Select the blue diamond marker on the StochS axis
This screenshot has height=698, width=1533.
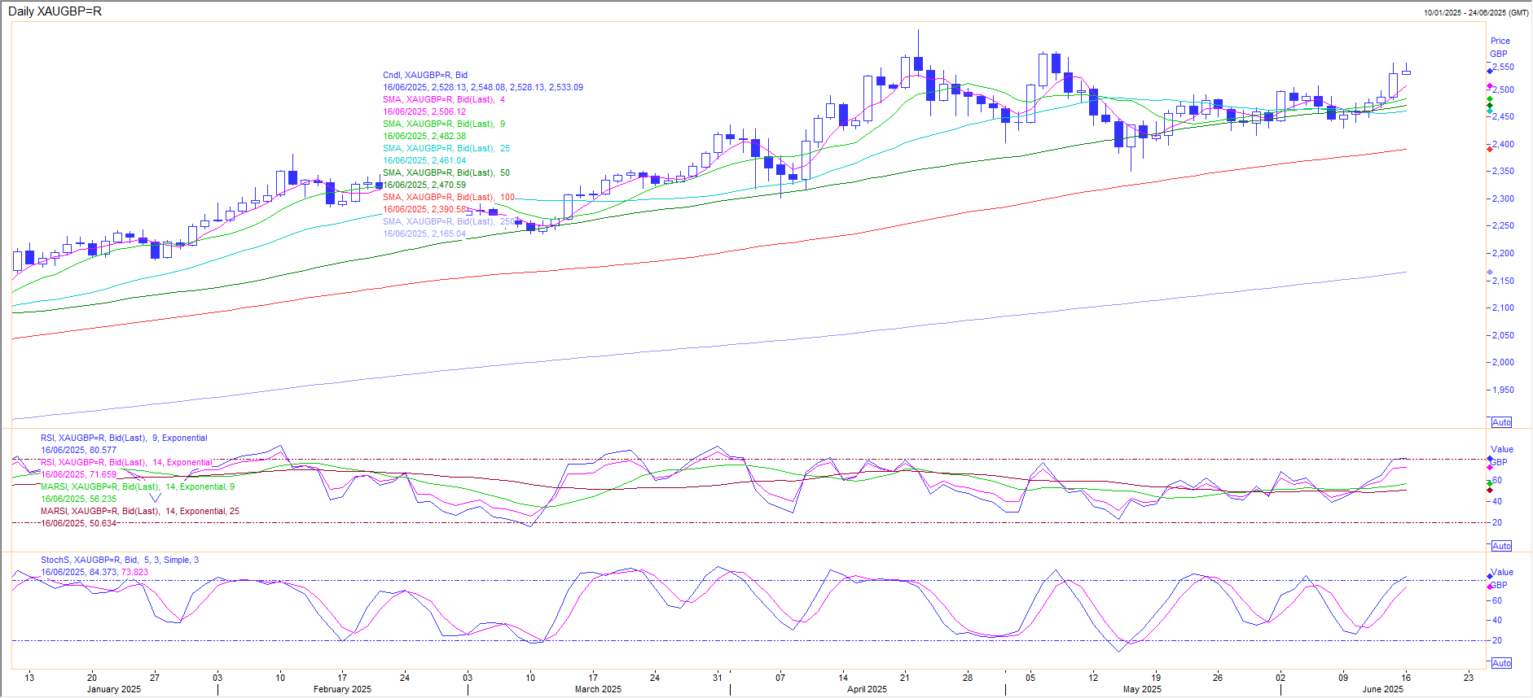pos(1490,577)
